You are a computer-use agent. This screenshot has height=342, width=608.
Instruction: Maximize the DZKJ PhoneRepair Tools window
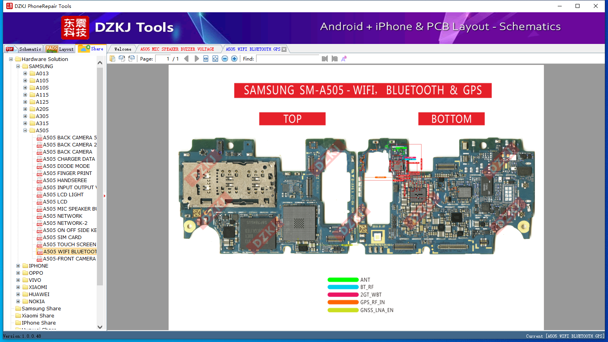pos(578,6)
